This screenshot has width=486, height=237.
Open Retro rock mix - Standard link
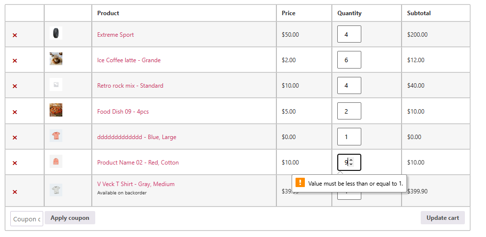[x=130, y=86]
